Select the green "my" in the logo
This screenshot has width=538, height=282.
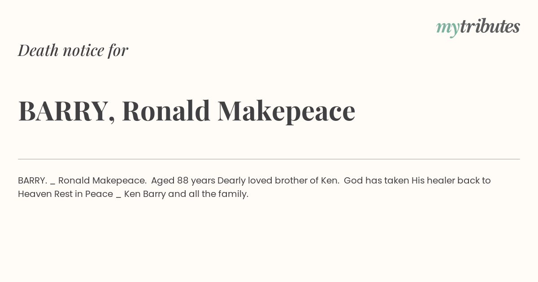pyautogui.click(x=448, y=29)
